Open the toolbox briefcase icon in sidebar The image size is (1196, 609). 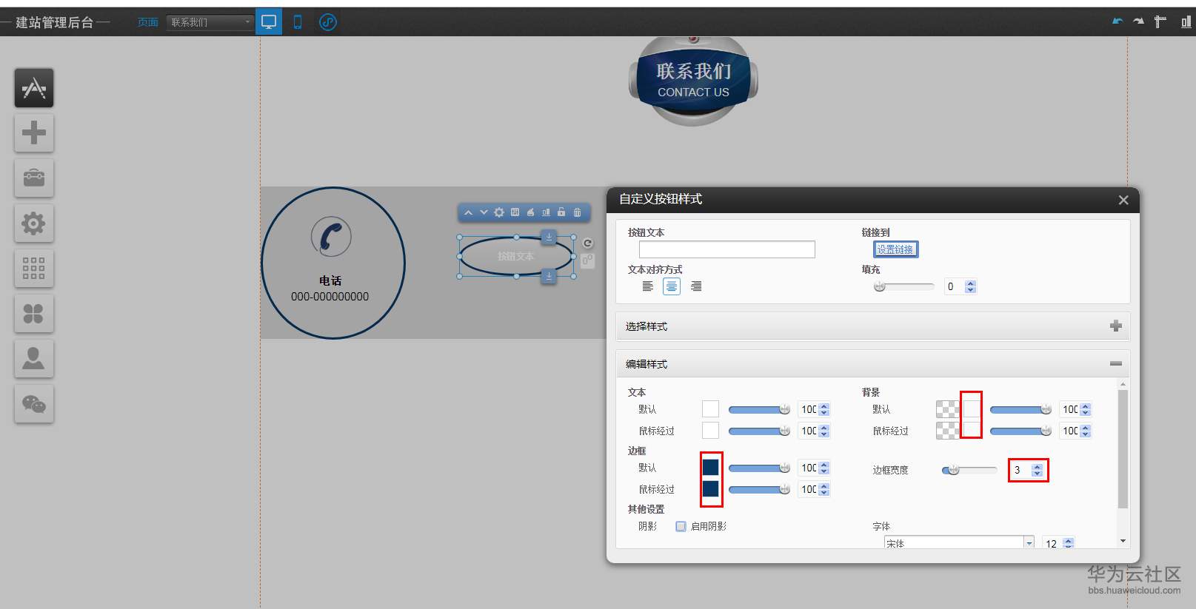(x=34, y=178)
